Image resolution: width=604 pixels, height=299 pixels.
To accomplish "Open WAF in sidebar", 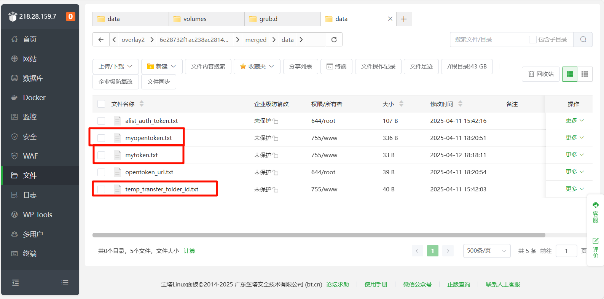I will [40, 156].
